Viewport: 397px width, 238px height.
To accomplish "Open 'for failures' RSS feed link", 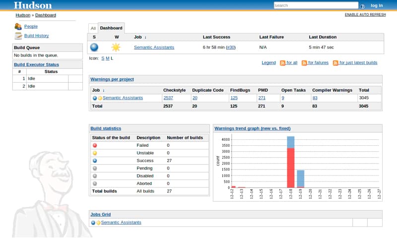I will pyautogui.click(x=318, y=62).
